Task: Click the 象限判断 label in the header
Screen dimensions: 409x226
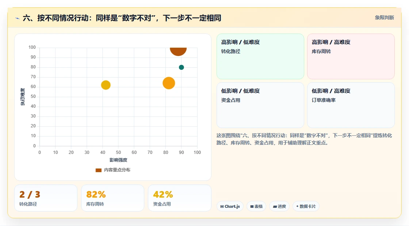Action: pyautogui.click(x=384, y=18)
